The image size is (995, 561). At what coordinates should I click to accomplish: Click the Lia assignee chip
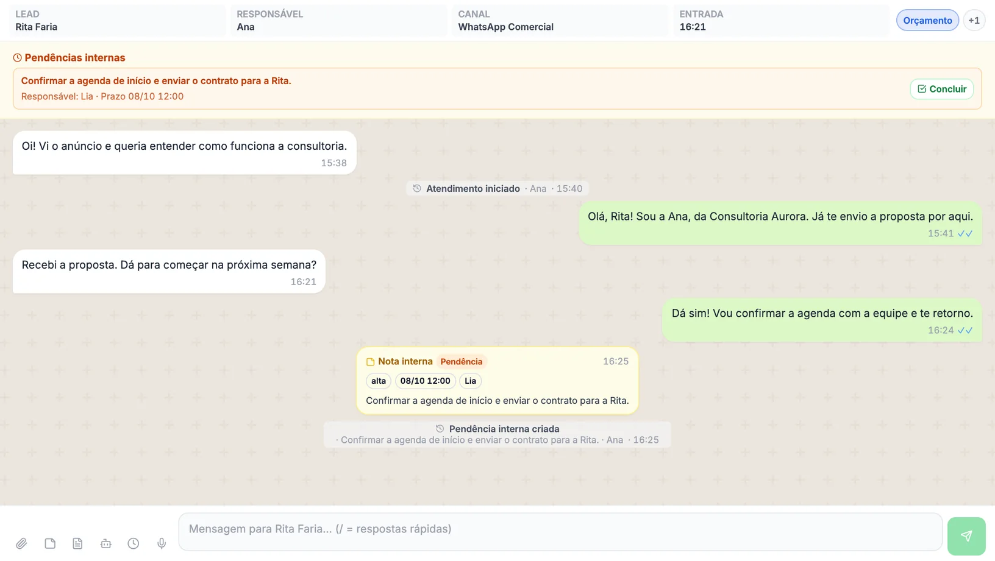tap(470, 381)
